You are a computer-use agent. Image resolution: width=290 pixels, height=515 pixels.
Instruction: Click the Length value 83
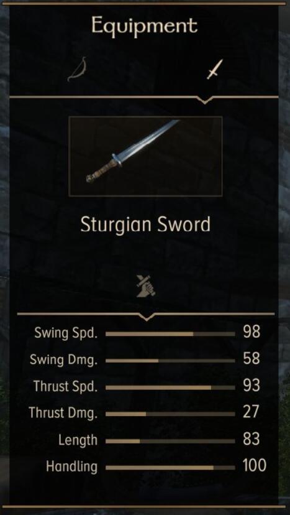(x=251, y=439)
